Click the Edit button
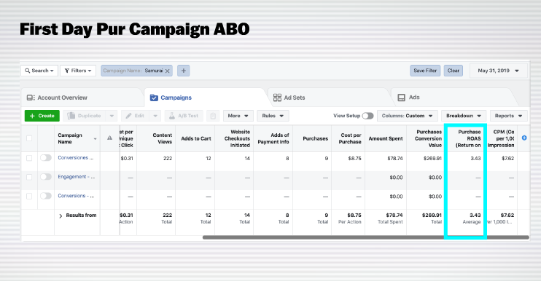Viewport: 541px width, 281px height. coord(136,116)
